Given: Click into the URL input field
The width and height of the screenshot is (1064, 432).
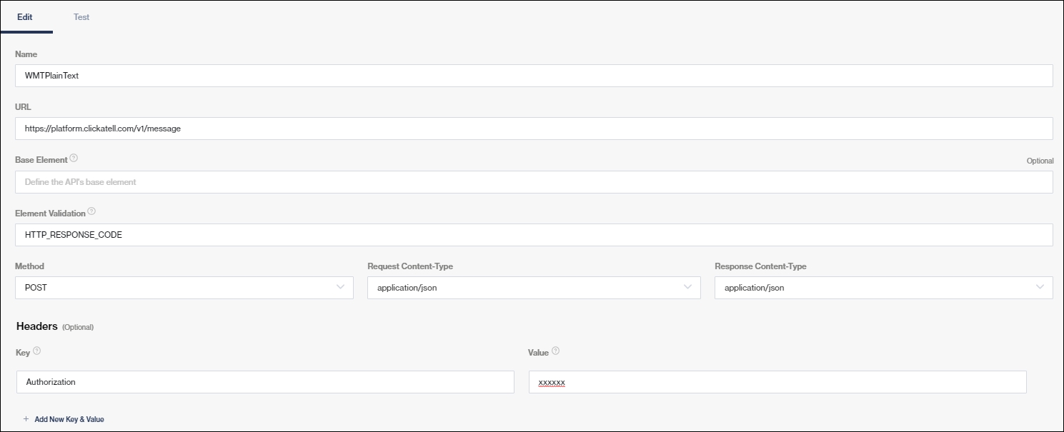Looking at the screenshot, I should click(533, 129).
